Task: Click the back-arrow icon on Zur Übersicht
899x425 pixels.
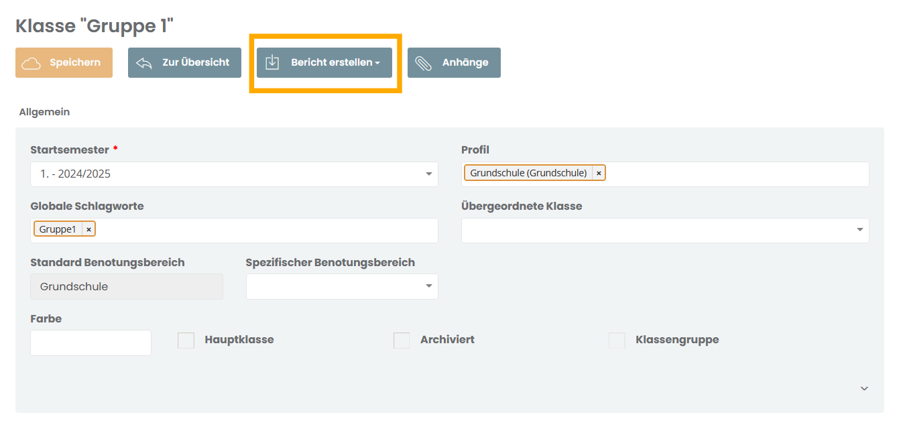Action: (144, 63)
